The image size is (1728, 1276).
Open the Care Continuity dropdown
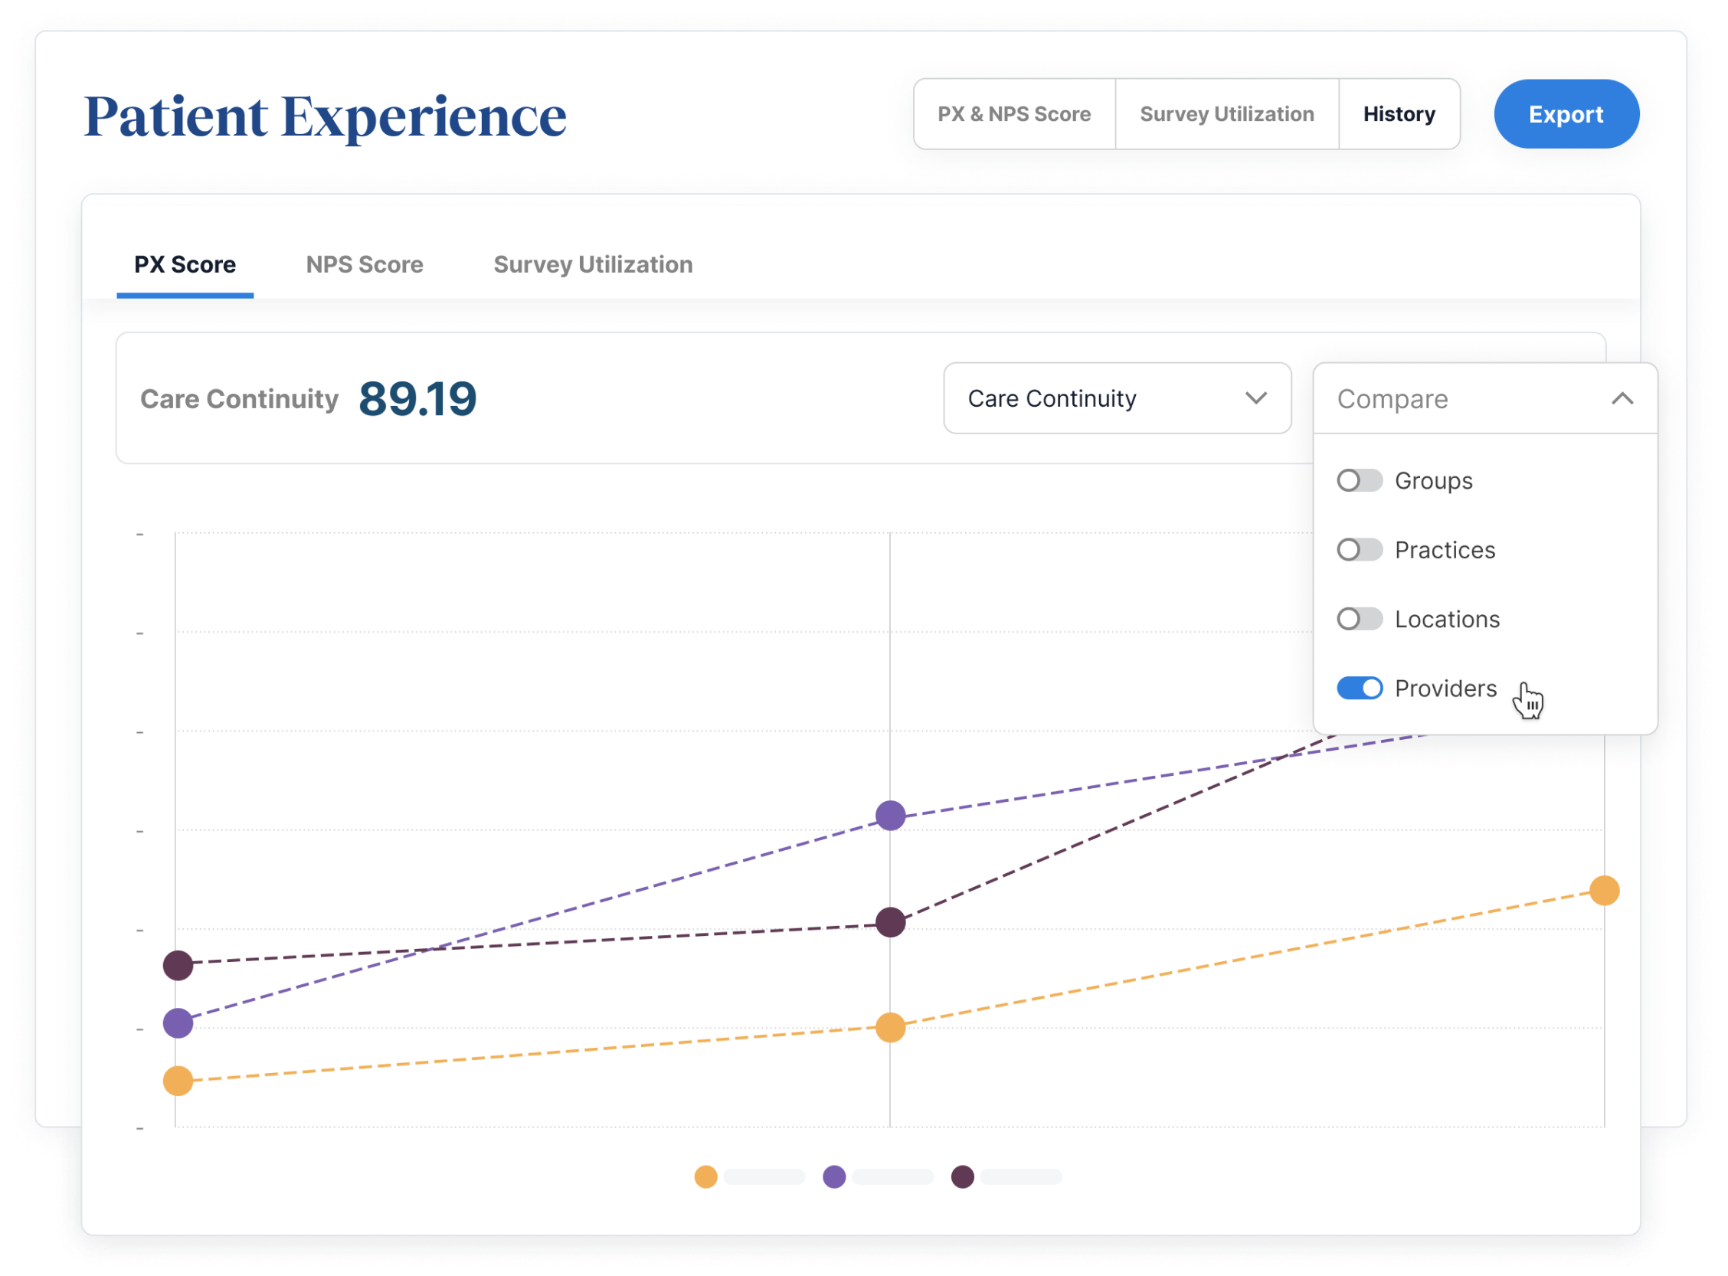(x=1116, y=398)
